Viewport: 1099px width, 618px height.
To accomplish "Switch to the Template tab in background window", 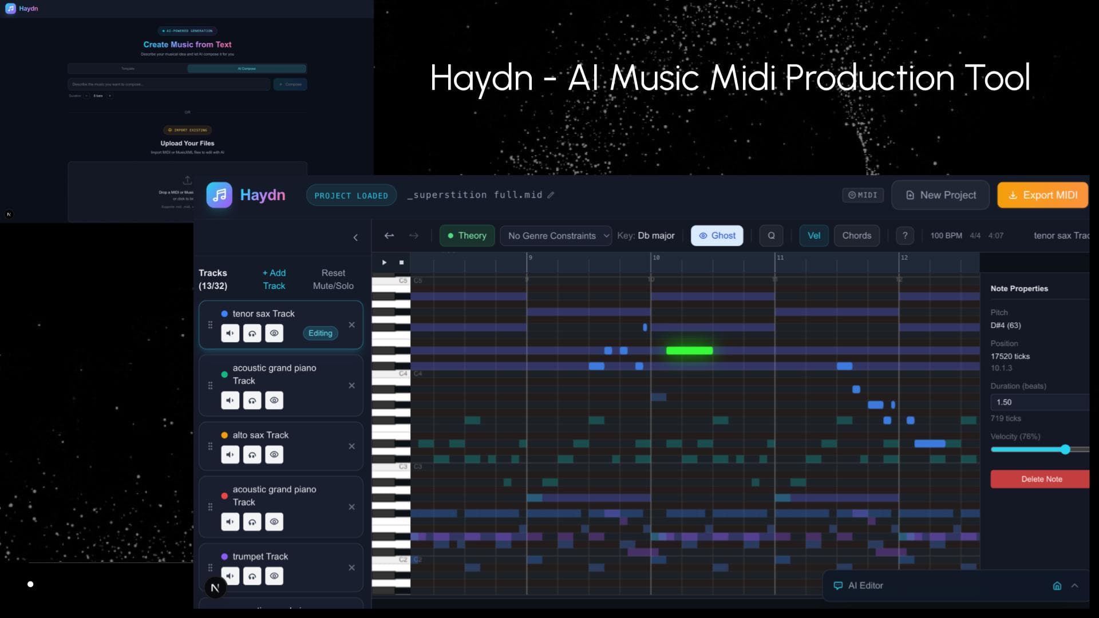I will tap(128, 69).
